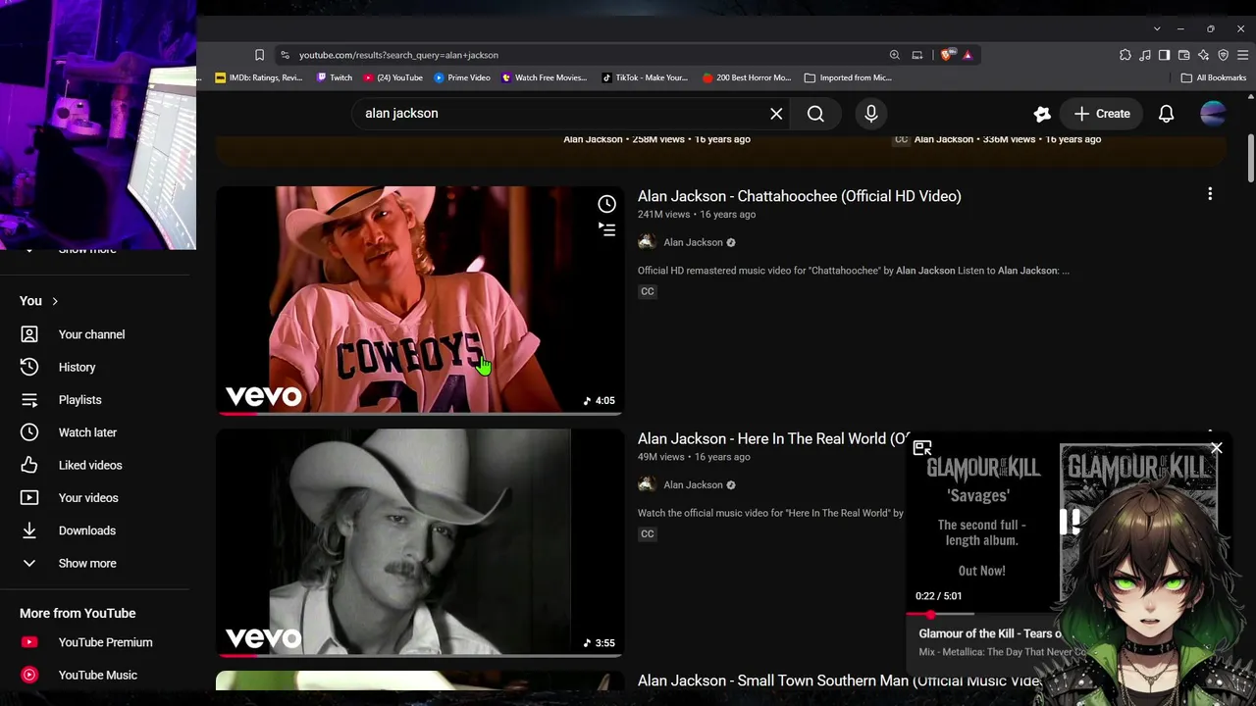Open the Small Town Southern Man title link
Viewport: 1256px width, 706px height.
pyautogui.click(x=839, y=681)
